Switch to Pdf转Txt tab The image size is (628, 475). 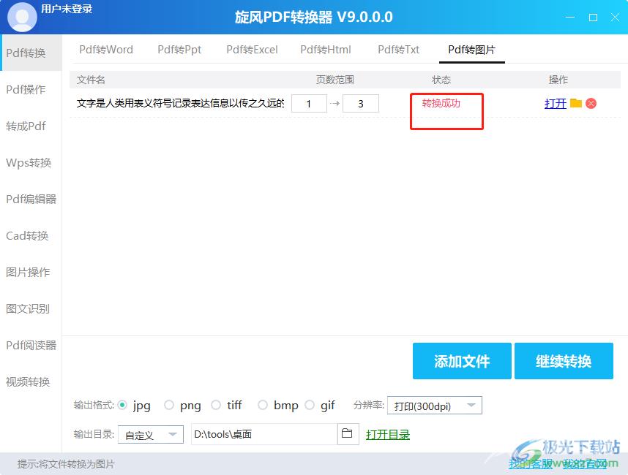tap(398, 50)
